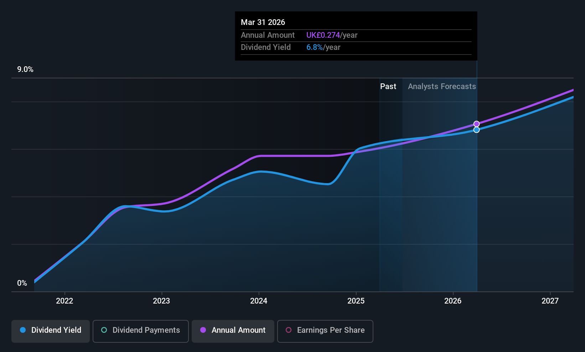Click the Mar 31 2026 tooltip date
Viewport: 585px width, 352px height.
click(x=263, y=22)
